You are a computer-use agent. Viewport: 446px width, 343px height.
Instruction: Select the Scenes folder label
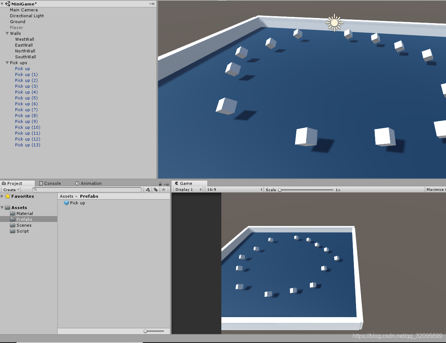click(x=24, y=225)
